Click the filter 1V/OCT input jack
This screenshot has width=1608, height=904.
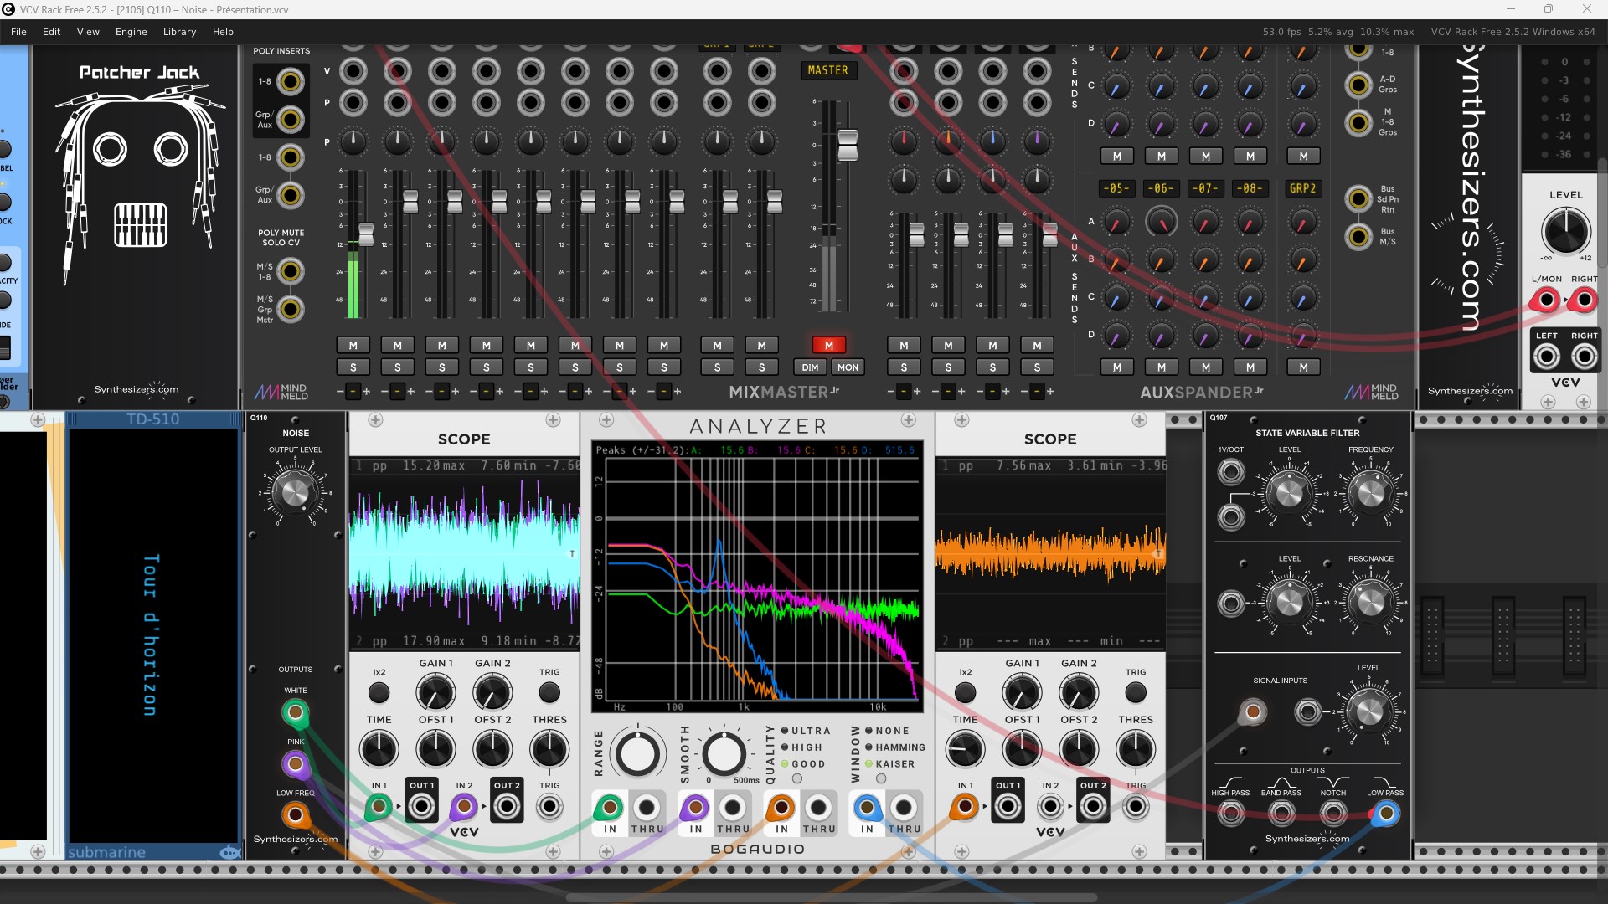click(1230, 472)
